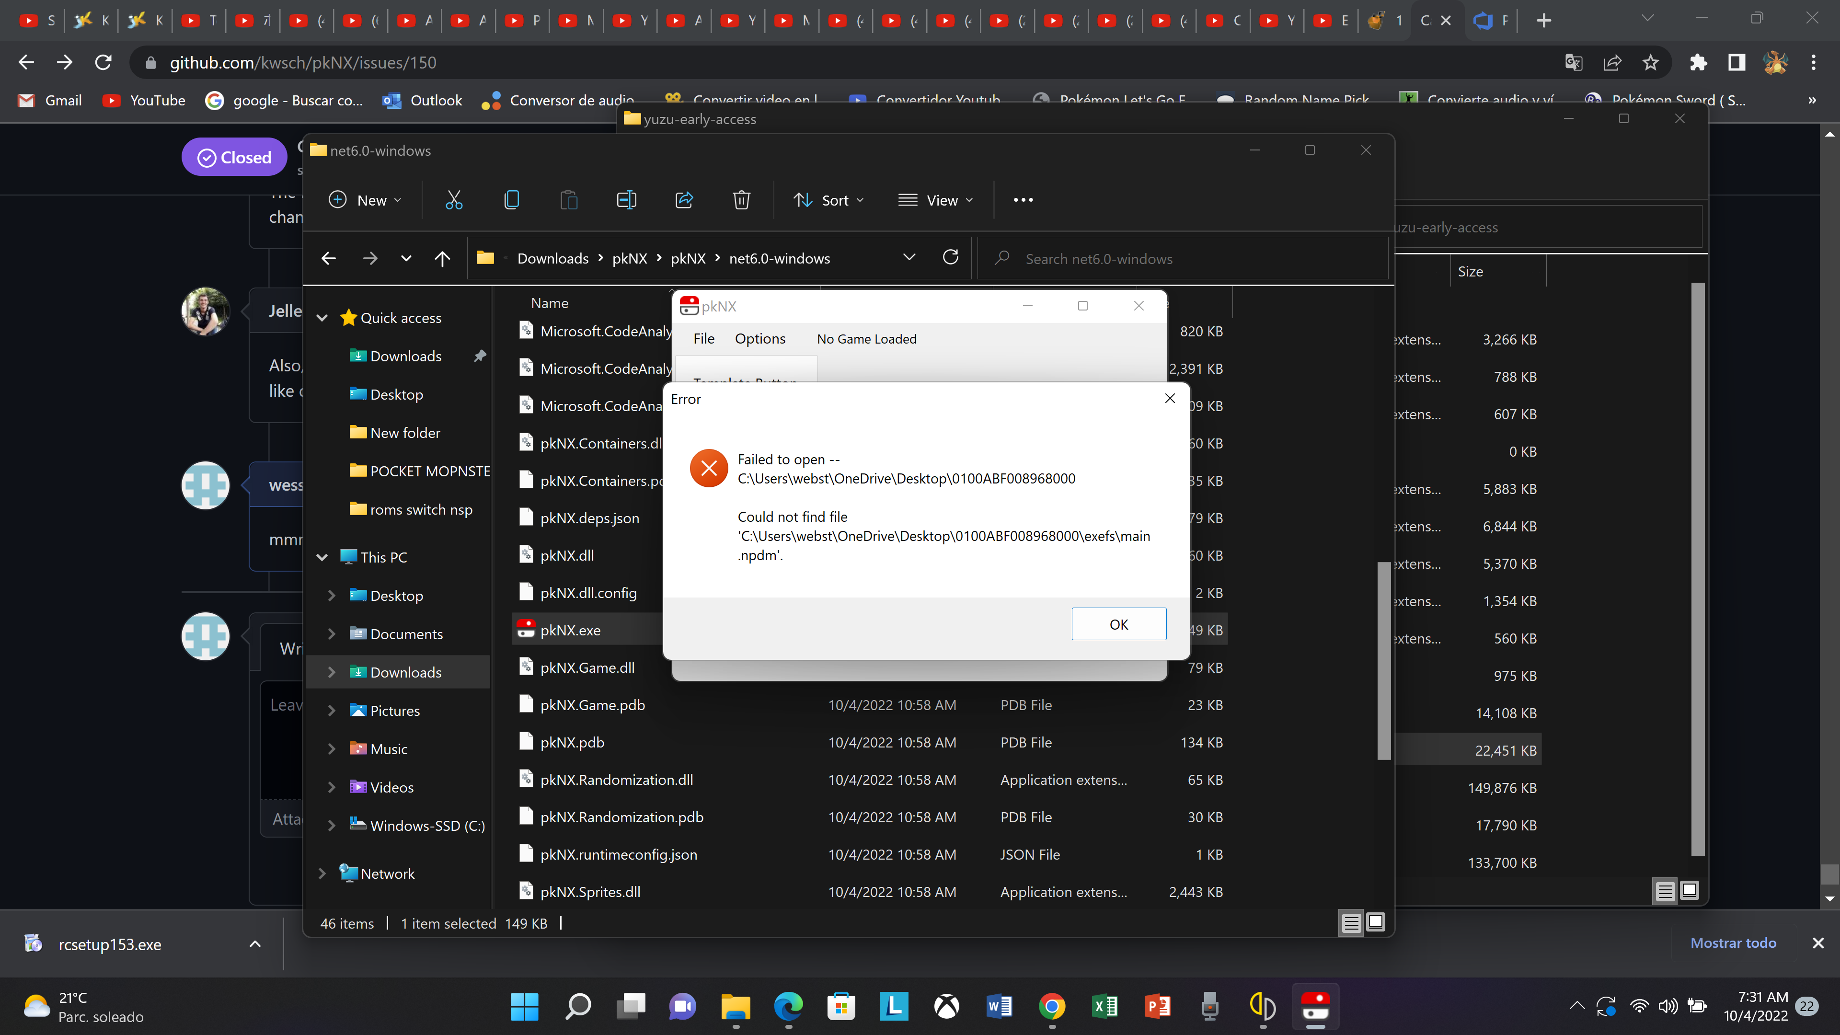Expand the Network tree item

pyautogui.click(x=322, y=873)
